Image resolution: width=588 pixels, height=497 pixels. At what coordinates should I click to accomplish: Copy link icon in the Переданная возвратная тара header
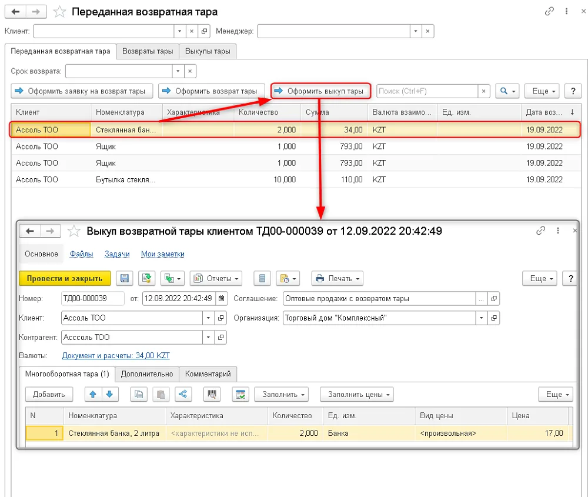549,12
